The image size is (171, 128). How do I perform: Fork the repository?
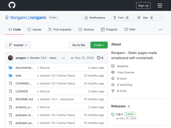[x=121, y=18]
